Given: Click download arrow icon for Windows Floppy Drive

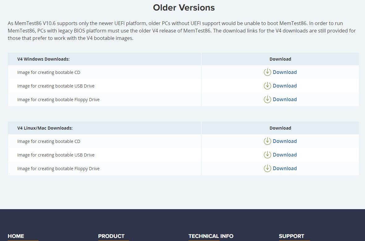Looking at the screenshot, I should (267, 99).
